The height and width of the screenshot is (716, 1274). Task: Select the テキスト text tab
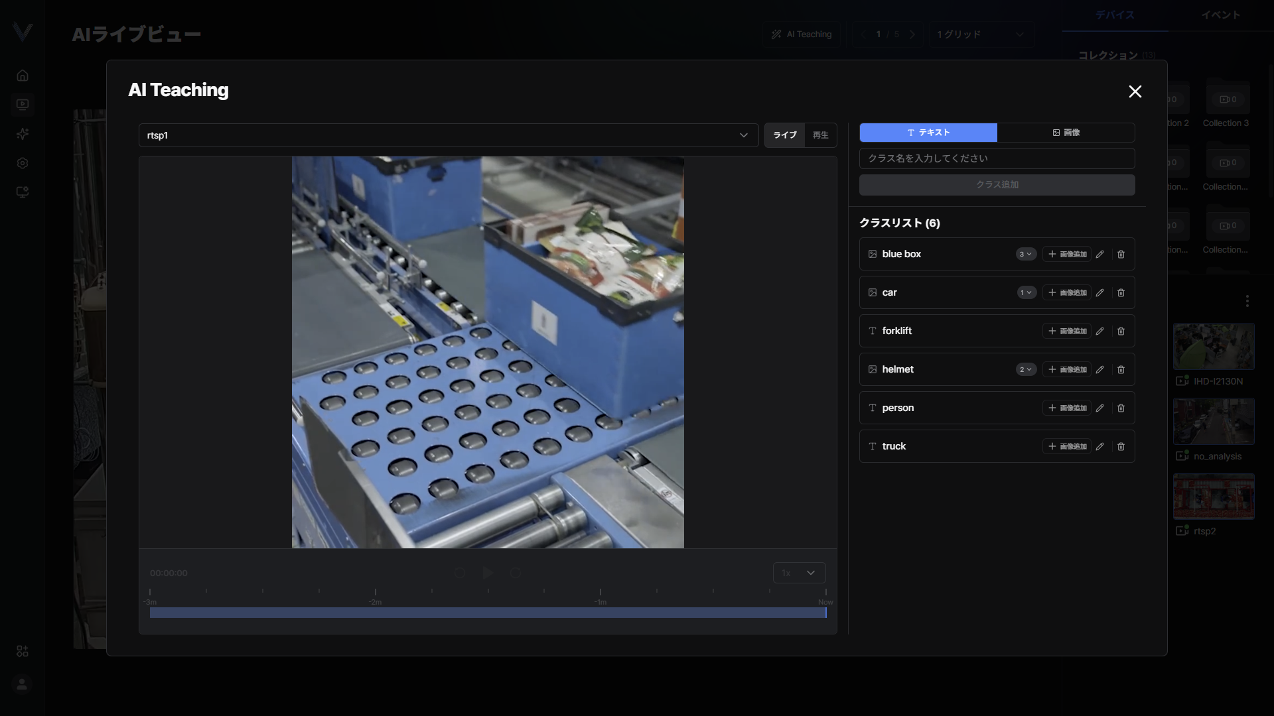pyautogui.click(x=928, y=133)
